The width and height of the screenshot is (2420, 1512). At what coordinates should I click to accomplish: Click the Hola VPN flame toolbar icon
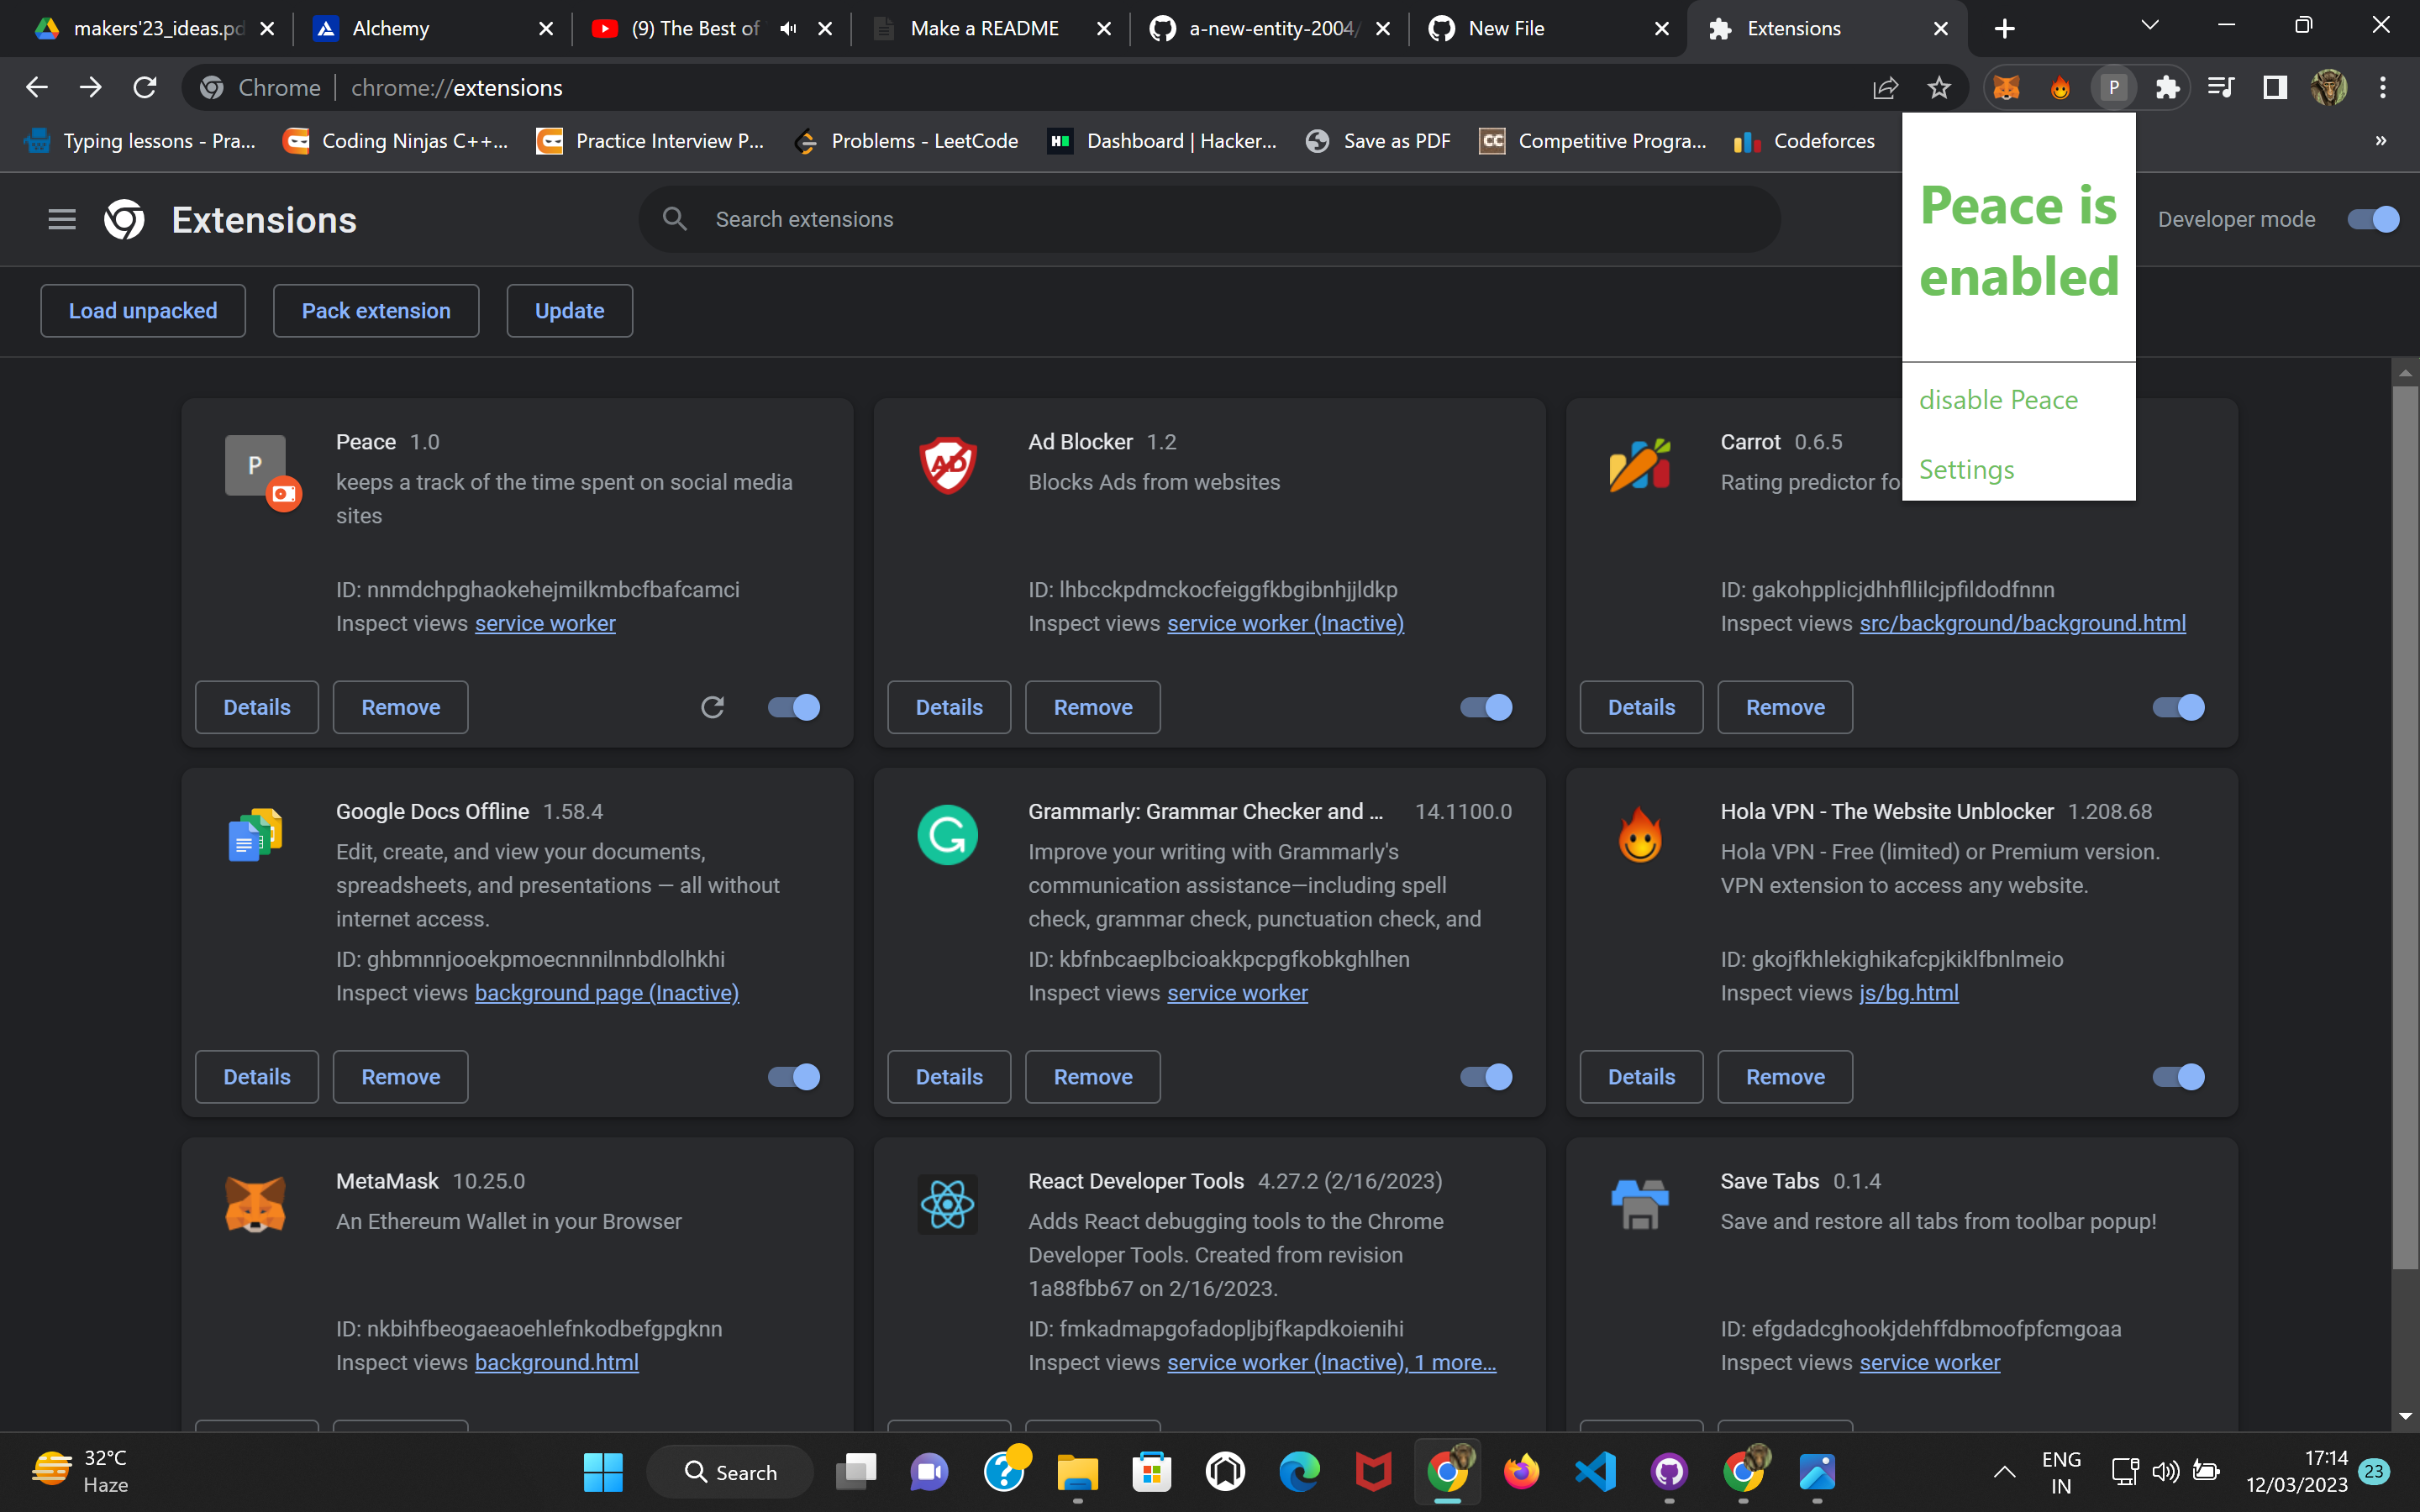coord(2060,88)
